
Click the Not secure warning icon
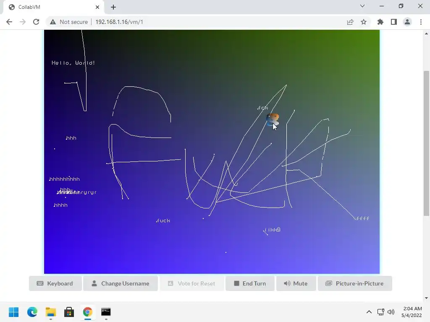pos(53,22)
